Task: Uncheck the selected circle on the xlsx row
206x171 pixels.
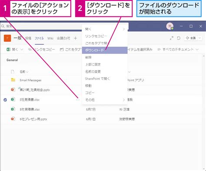Action: (5, 100)
